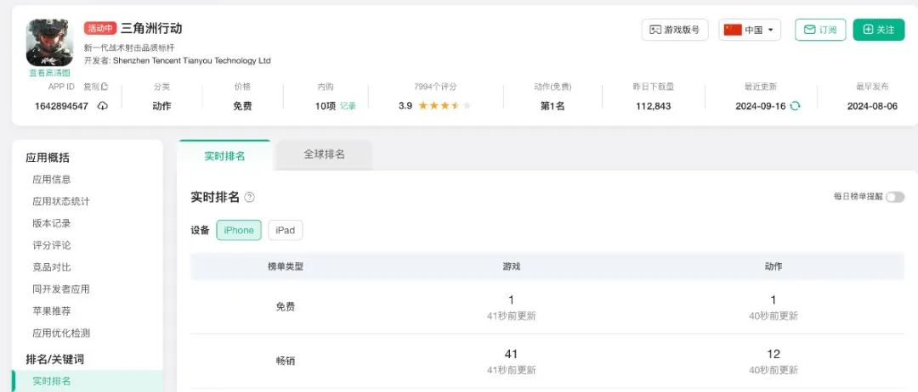Click the copy APP ID icon
Viewport: 918px width, 392px height.
point(105,87)
